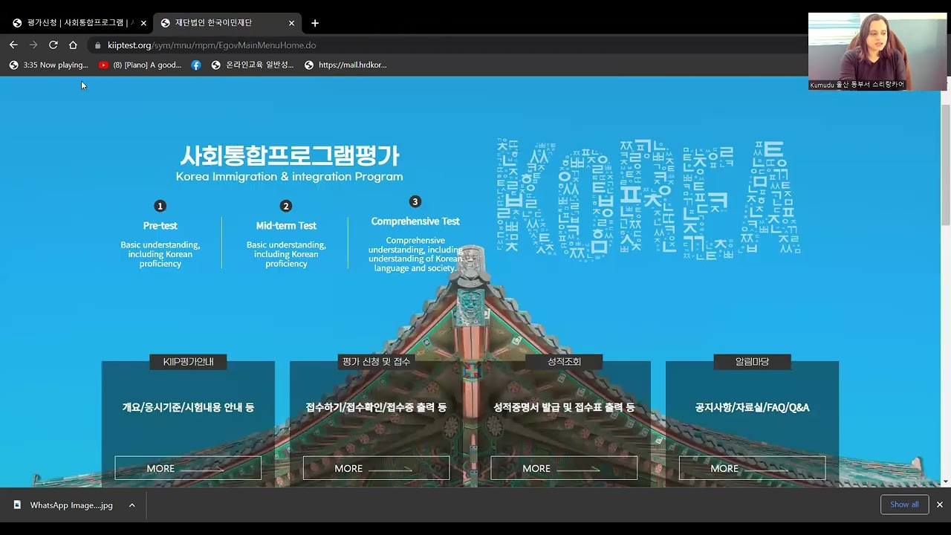Select the 재단법인 한국이민재단 tab
951x535 pixels.
point(227,23)
